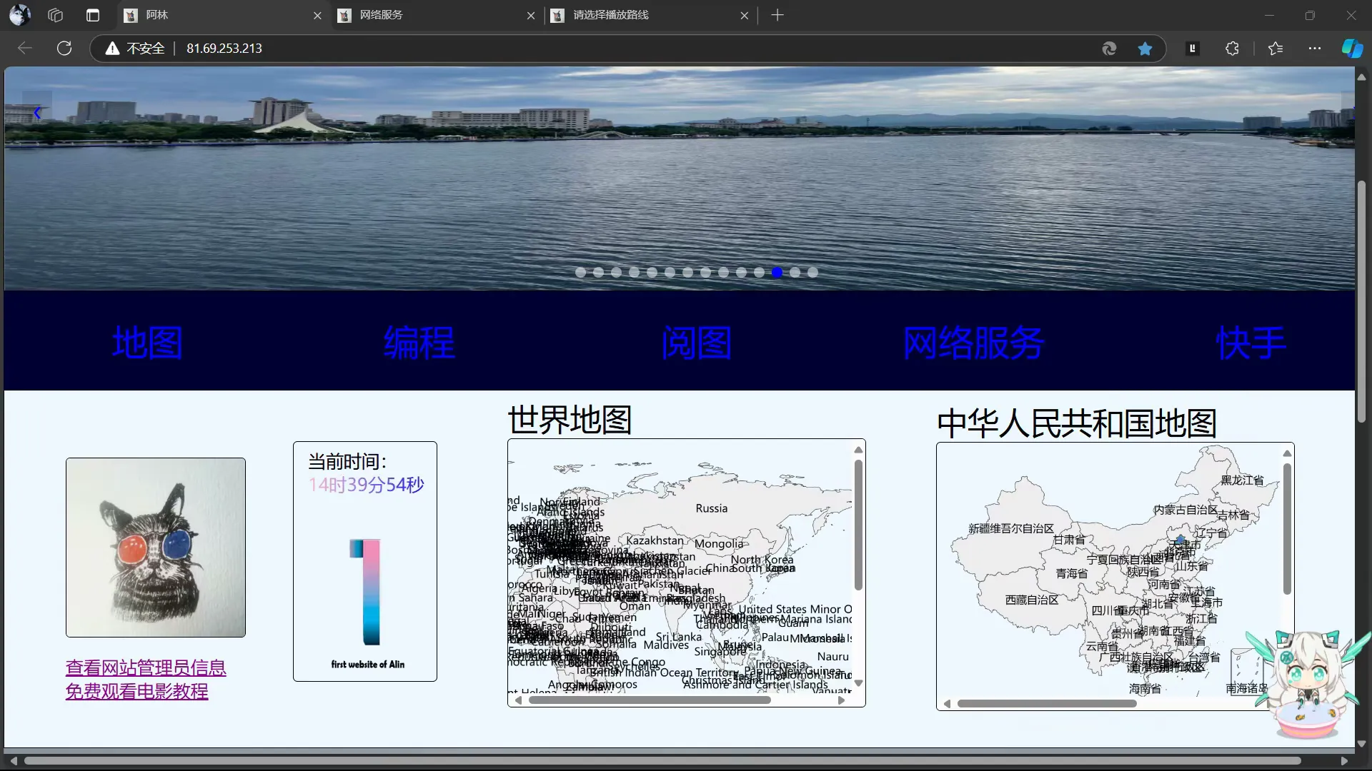
Task: Open the Copilot sidebar icon
Action: point(1351,49)
